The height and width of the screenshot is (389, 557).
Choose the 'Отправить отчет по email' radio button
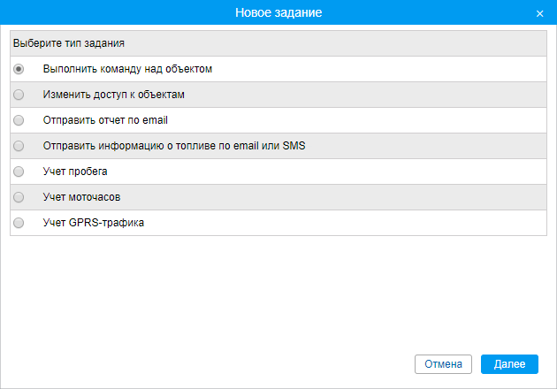[19, 120]
